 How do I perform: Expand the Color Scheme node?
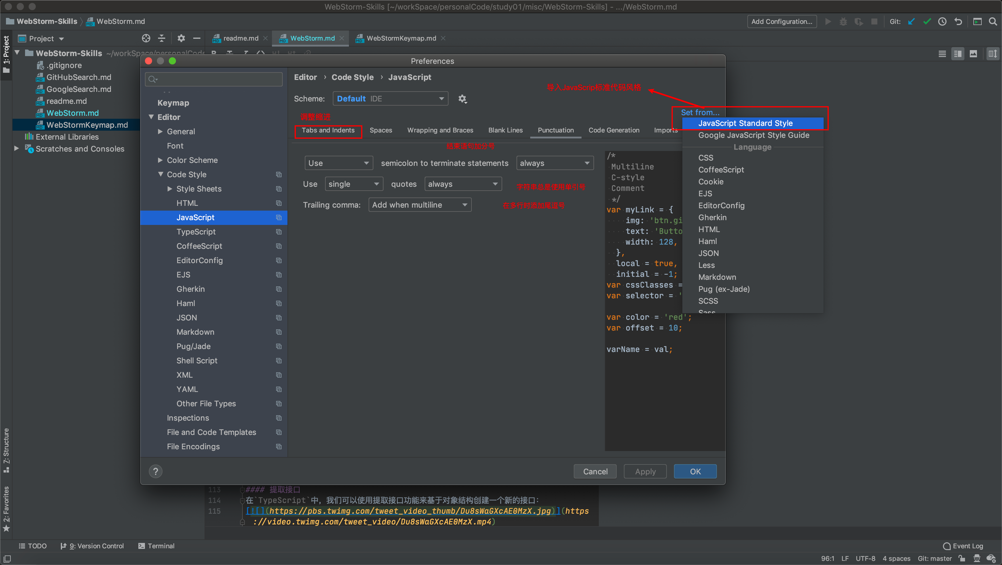(160, 160)
